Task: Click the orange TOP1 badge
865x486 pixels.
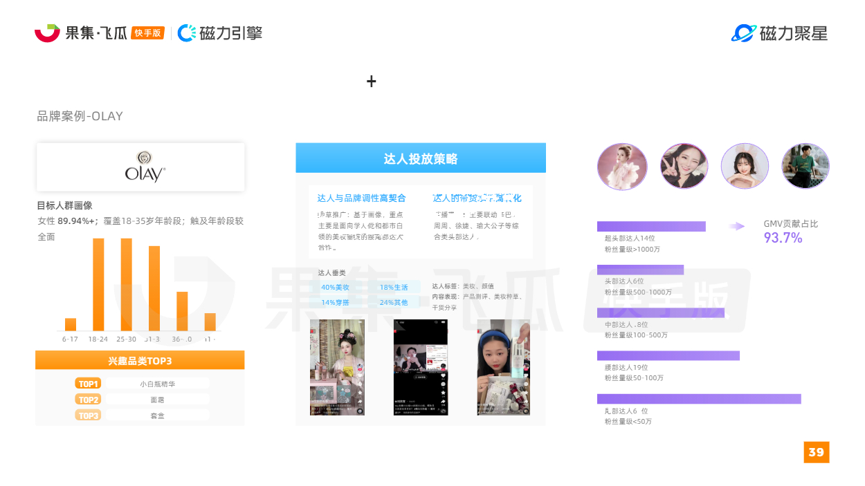Action: pyautogui.click(x=89, y=383)
